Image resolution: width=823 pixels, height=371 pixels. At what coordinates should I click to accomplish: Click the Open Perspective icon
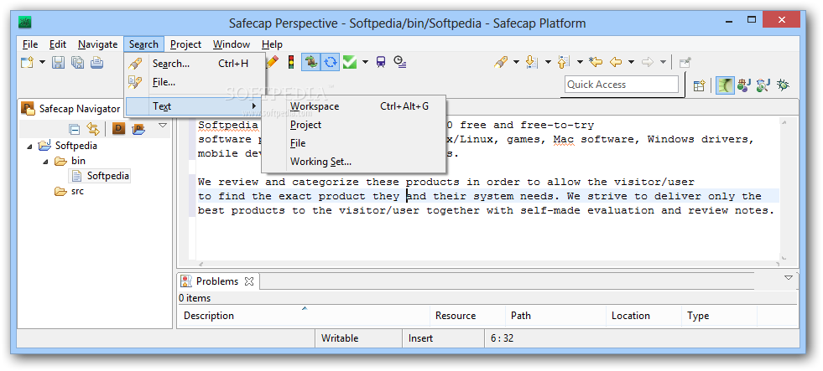click(x=699, y=85)
